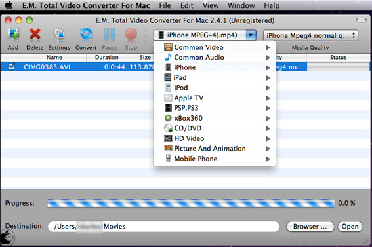
Task: Open the View menu
Action: pos(211,5)
